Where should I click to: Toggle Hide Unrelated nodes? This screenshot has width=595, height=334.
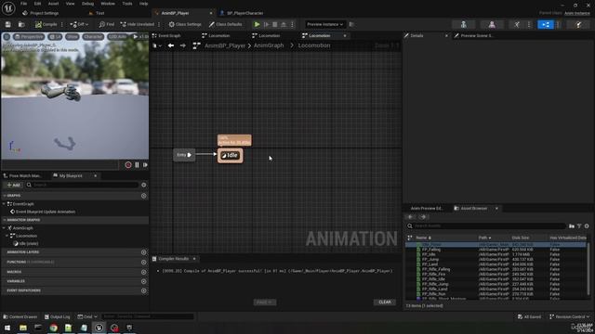138,24
